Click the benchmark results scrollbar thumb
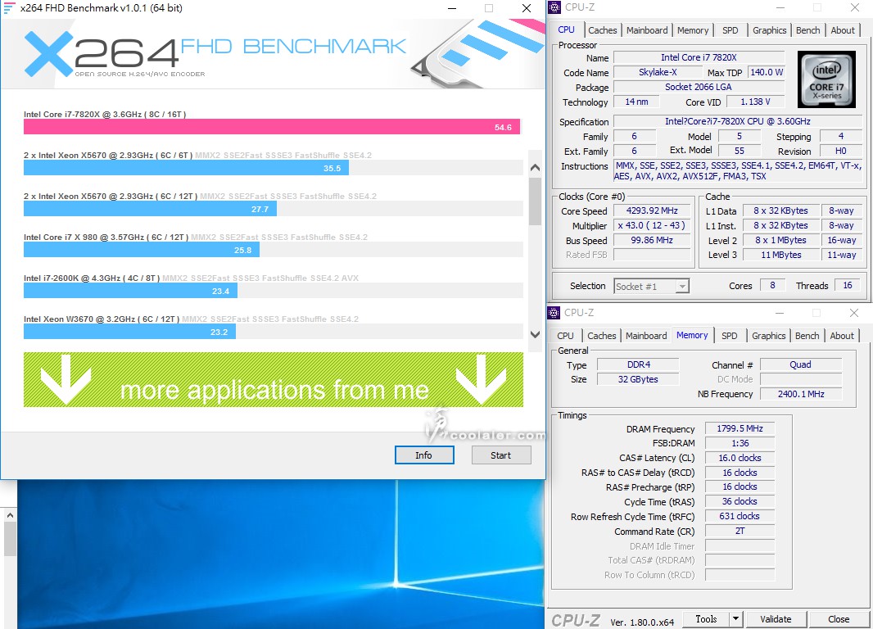The height and width of the screenshot is (629, 873). 535,201
